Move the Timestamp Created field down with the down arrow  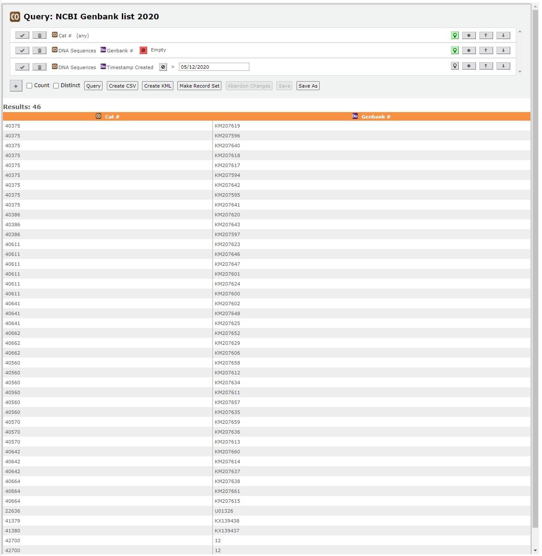(x=503, y=66)
